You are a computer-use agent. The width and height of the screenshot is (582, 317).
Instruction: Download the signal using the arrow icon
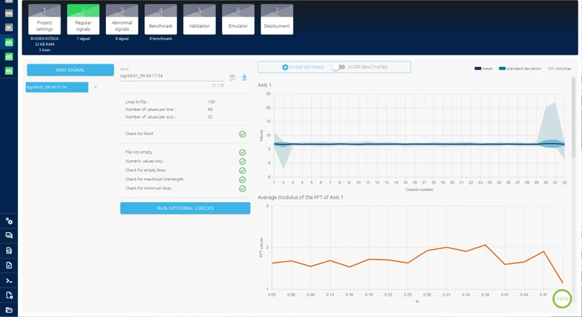[x=244, y=77]
